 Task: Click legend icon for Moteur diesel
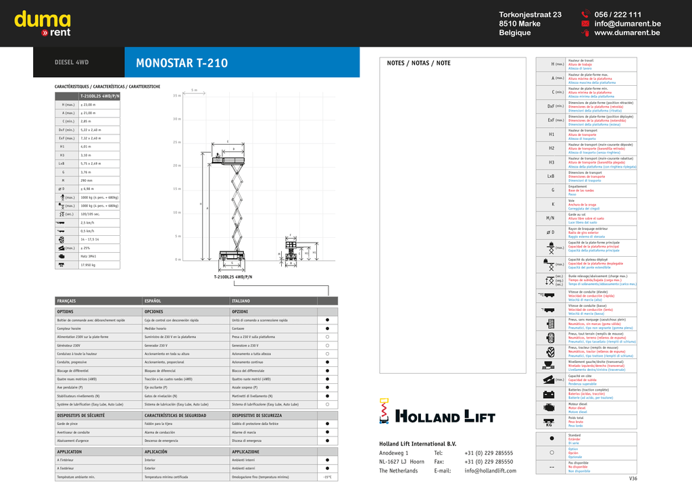pyautogui.click(x=549, y=408)
